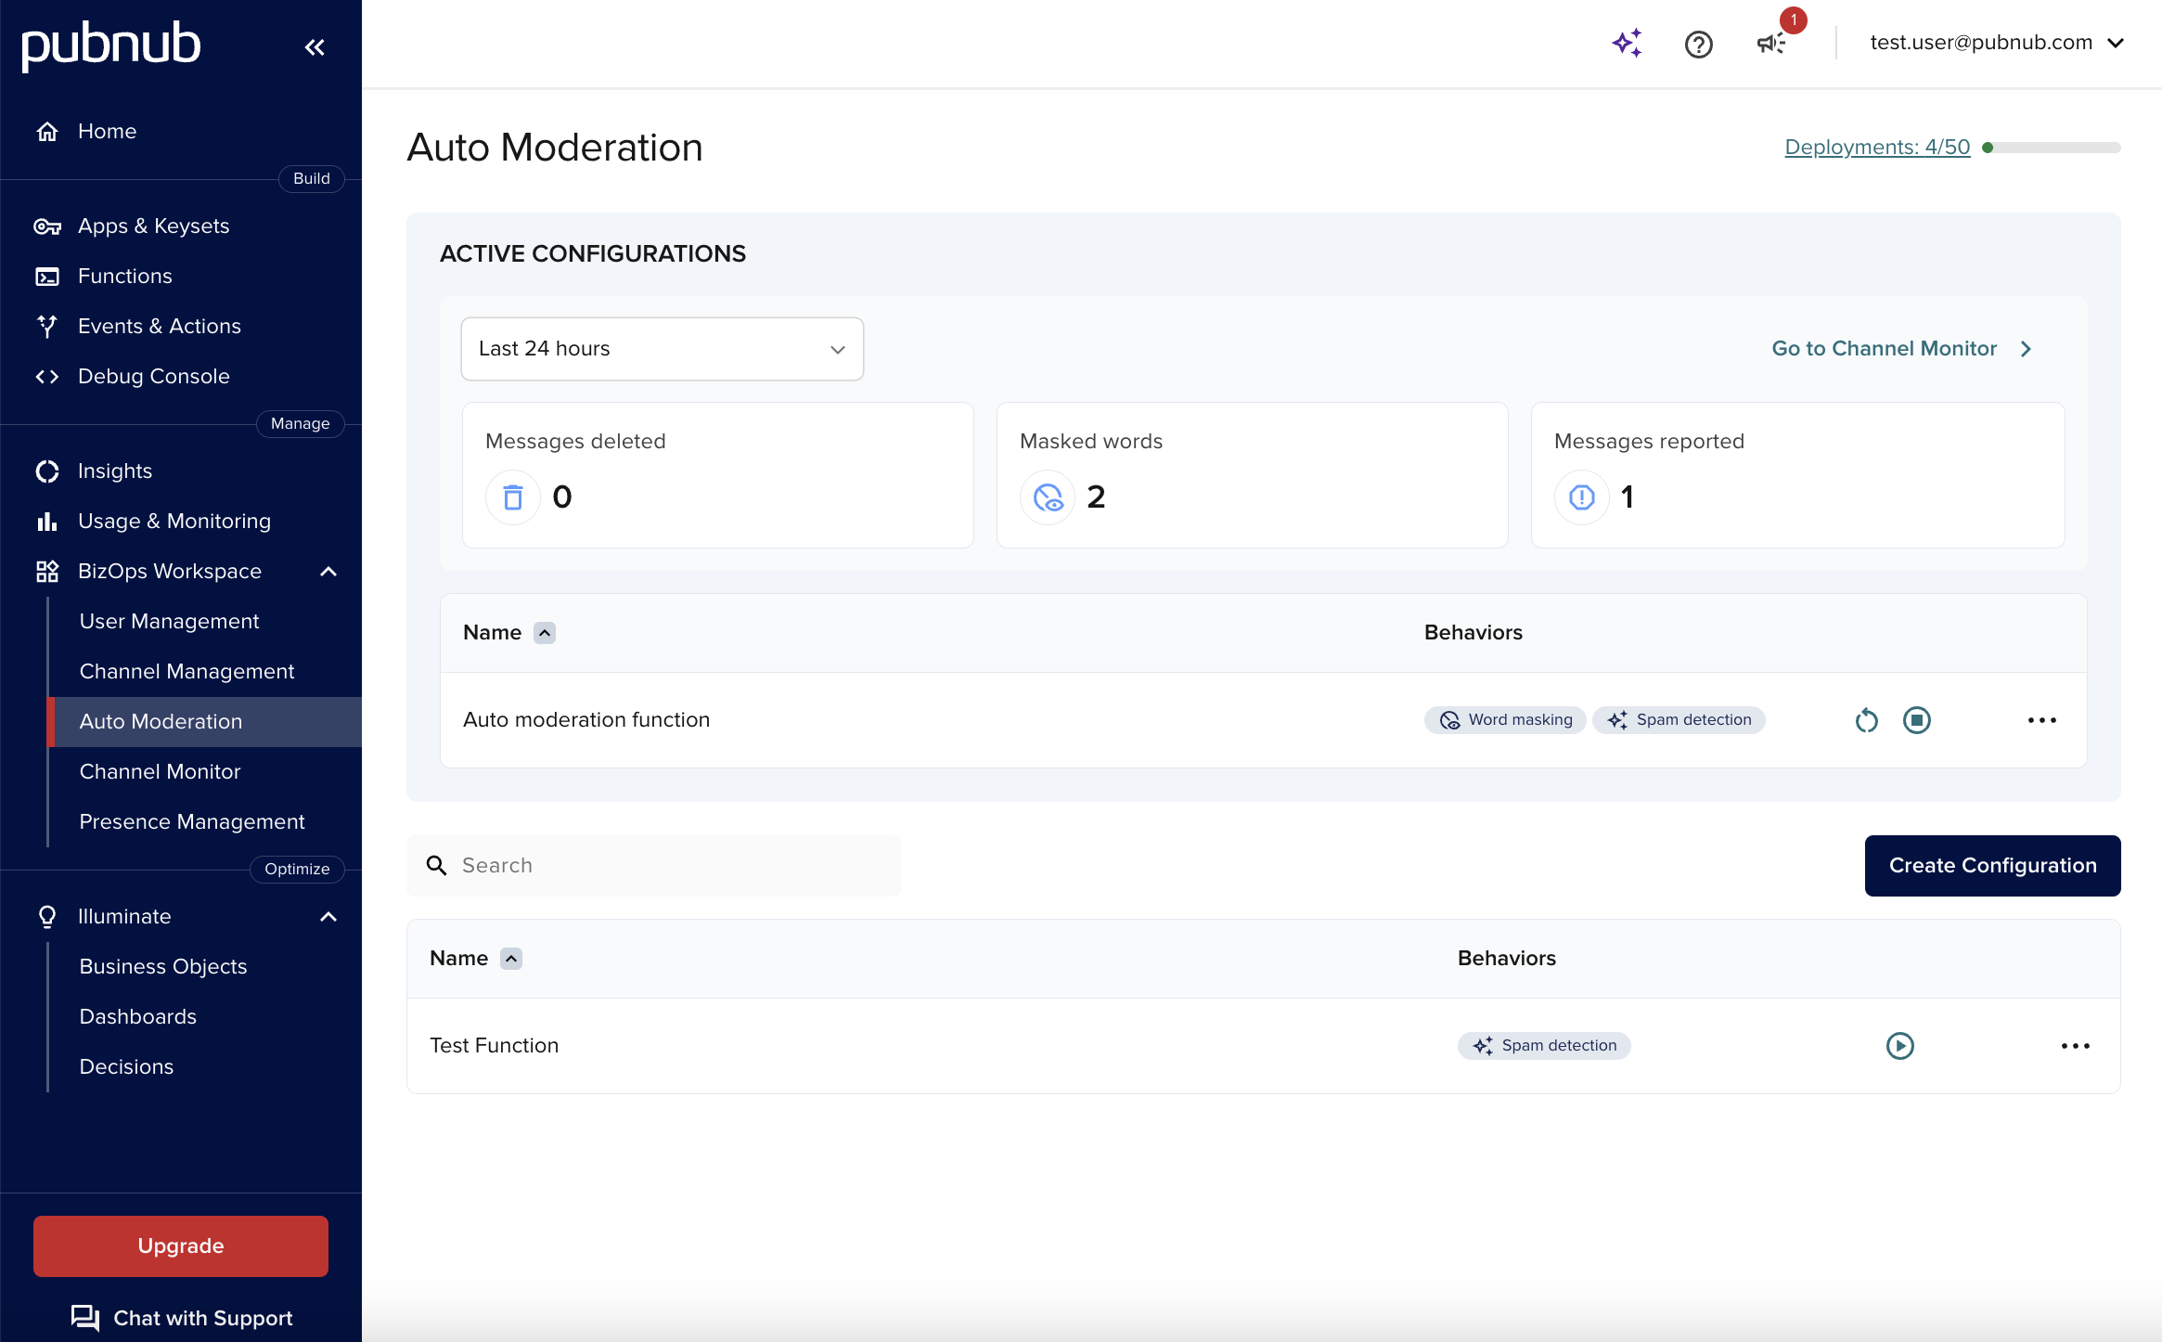
Task: Start the Test Function configuration
Action: pyautogui.click(x=1900, y=1046)
